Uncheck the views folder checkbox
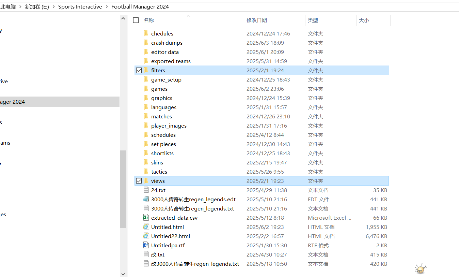 click(139, 181)
